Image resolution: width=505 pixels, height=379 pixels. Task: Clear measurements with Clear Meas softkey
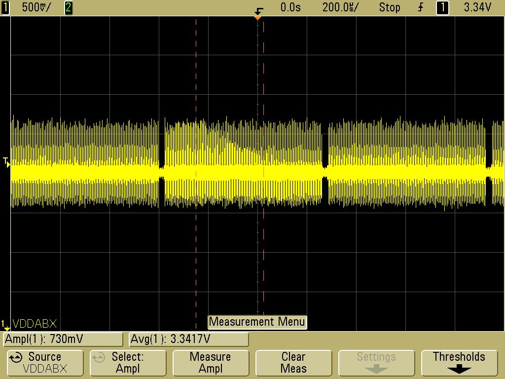coord(293,363)
